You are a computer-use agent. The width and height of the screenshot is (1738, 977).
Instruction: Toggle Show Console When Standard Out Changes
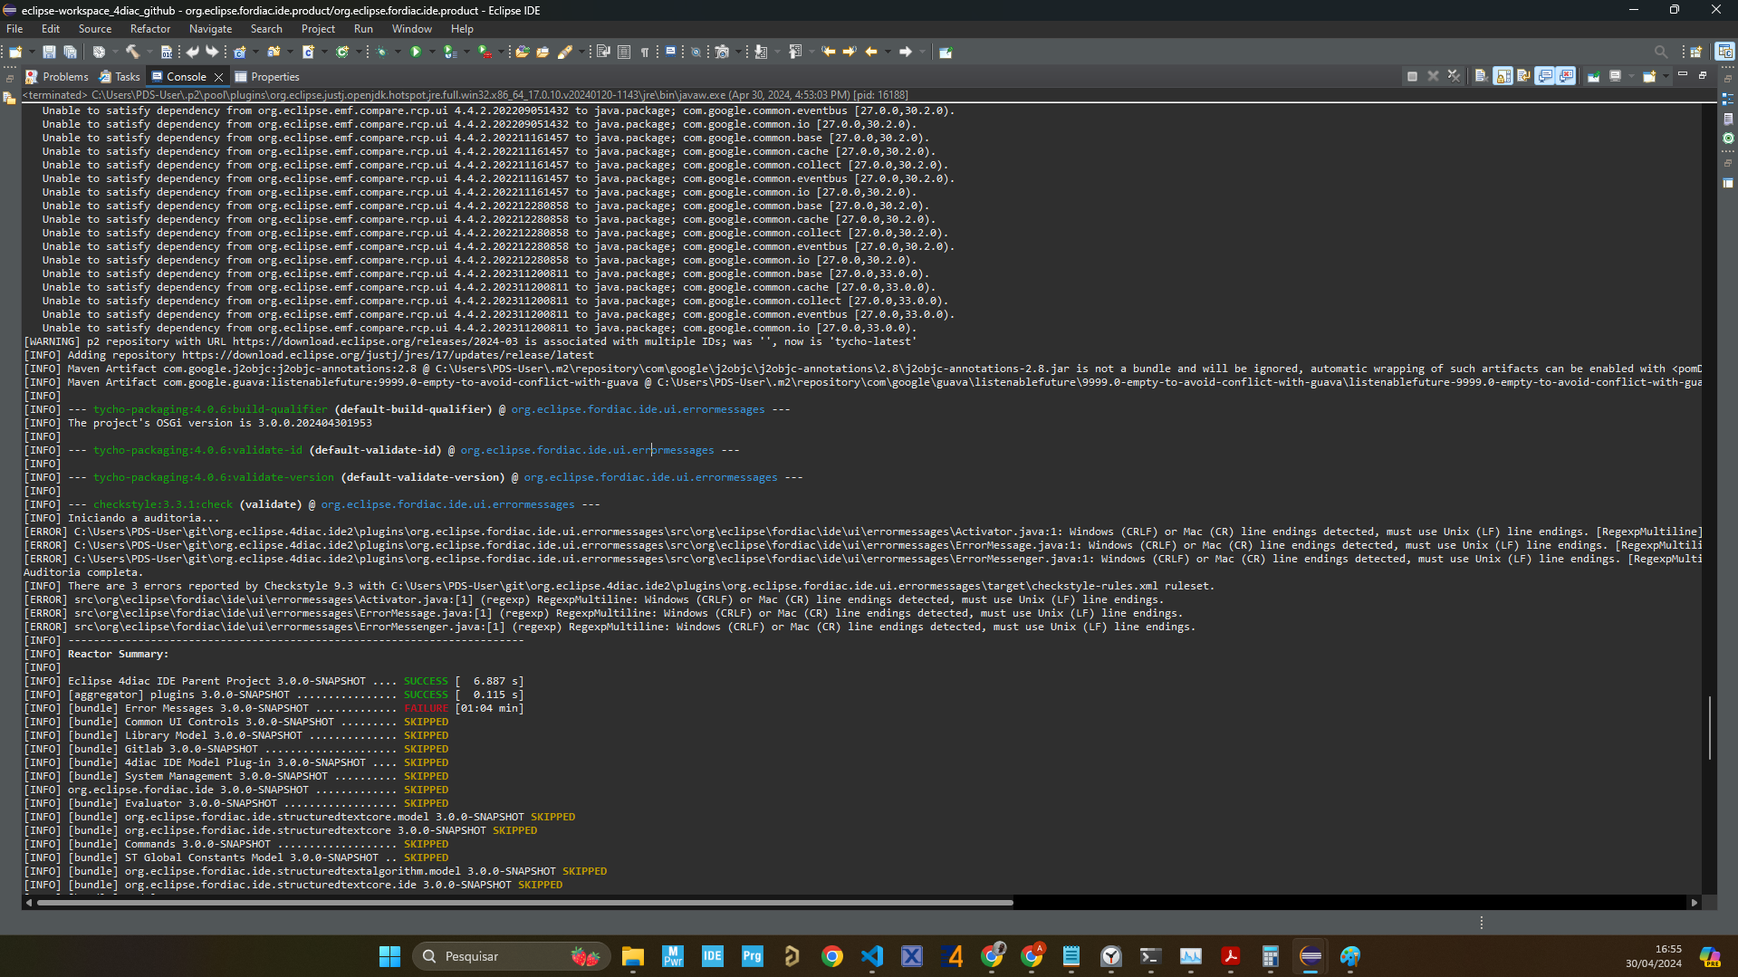pyautogui.click(x=1544, y=76)
